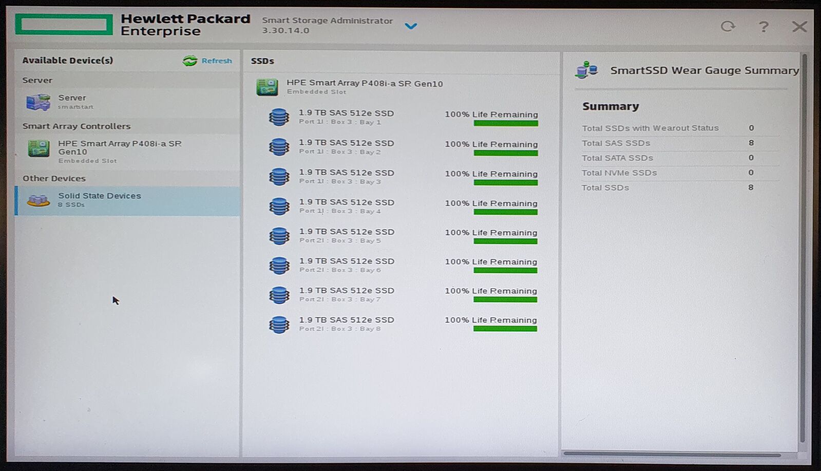Click Total SSDs with Wearout Status row
Viewport: 821px width, 471px height.
coord(680,128)
